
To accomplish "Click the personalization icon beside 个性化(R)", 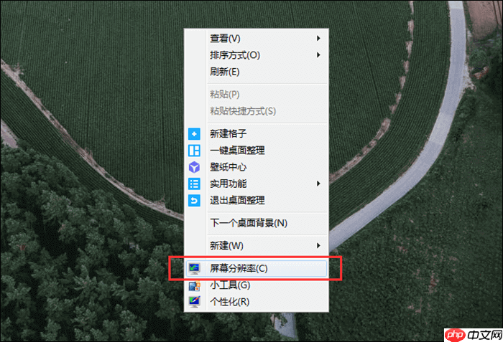I will [194, 302].
